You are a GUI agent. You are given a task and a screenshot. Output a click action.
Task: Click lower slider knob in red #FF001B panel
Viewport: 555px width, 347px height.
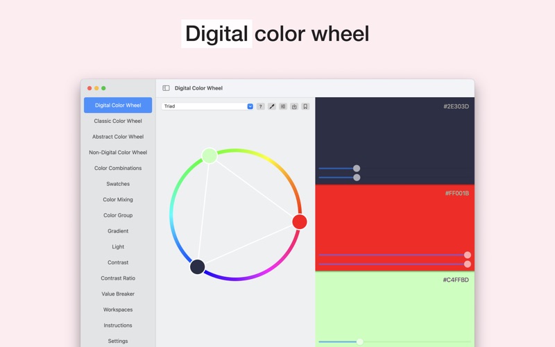tap(467, 264)
